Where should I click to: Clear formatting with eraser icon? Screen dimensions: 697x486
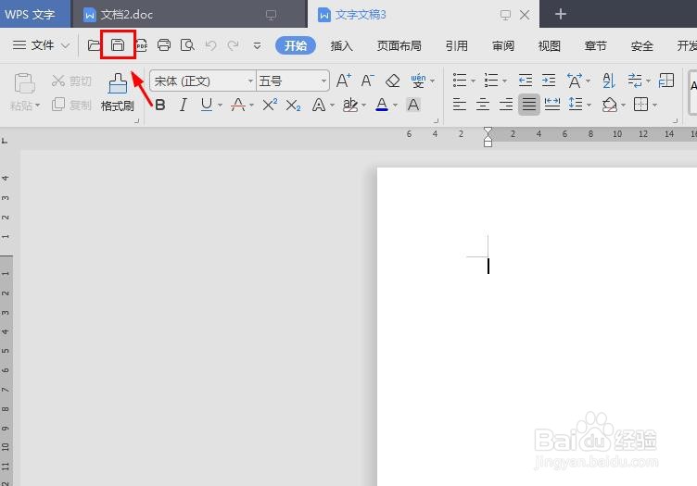tap(392, 81)
